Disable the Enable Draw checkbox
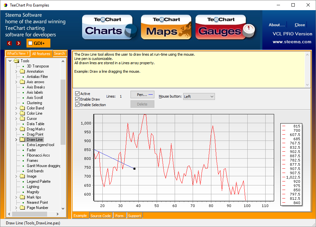 point(77,99)
